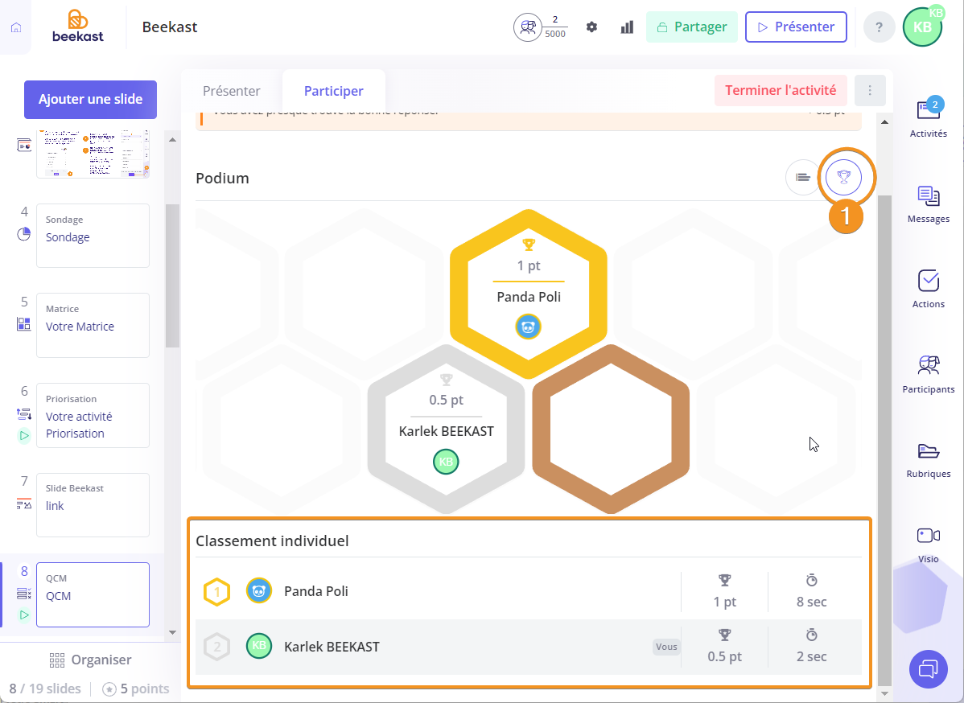The image size is (964, 703).
Task: Click Panda Poli avatar in Classement individuel
Action: pyautogui.click(x=259, y=591)
